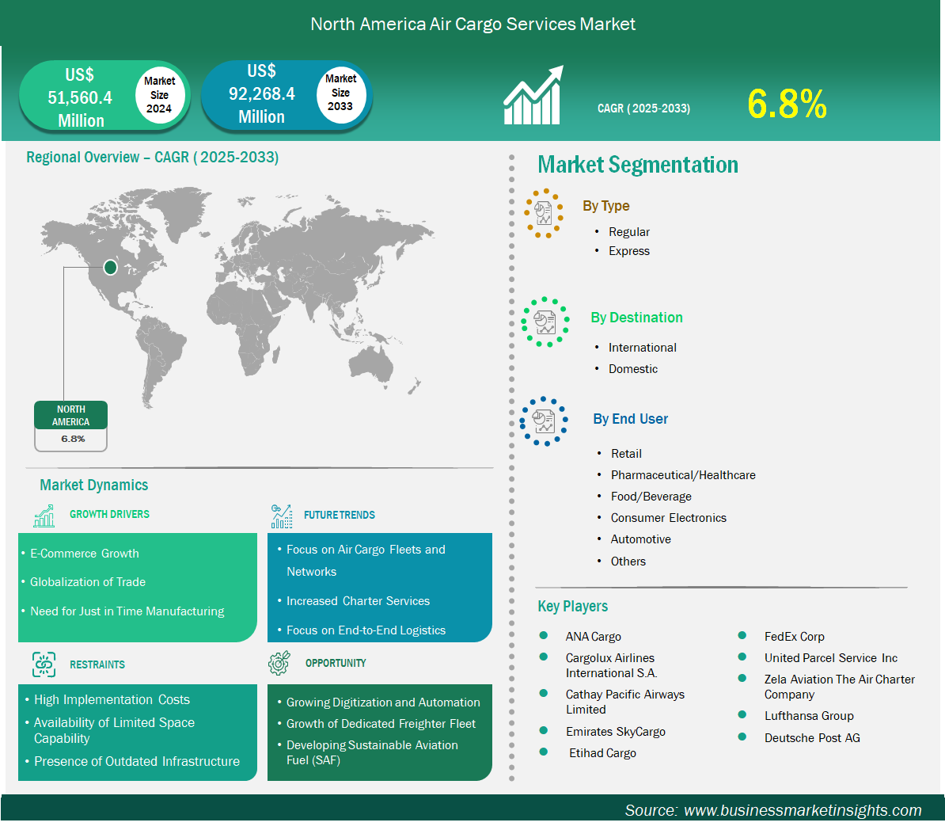Click the yellow 6.8% CAGR value
Viewport: 945px width, 830px height.
(x=787, y=105)
